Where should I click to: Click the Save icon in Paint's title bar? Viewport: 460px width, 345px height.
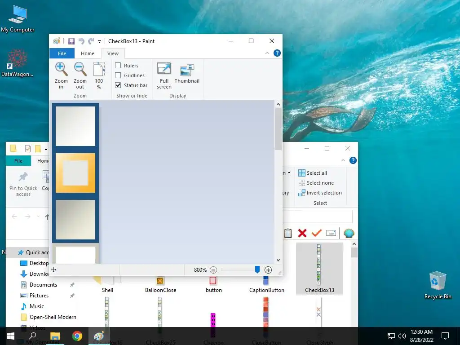pos(71,41)
